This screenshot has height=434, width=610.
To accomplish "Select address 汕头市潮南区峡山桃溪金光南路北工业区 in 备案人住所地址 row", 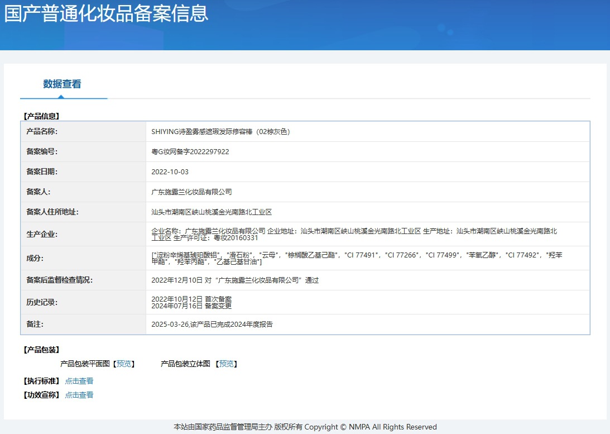I will click(x=212, y=212).
